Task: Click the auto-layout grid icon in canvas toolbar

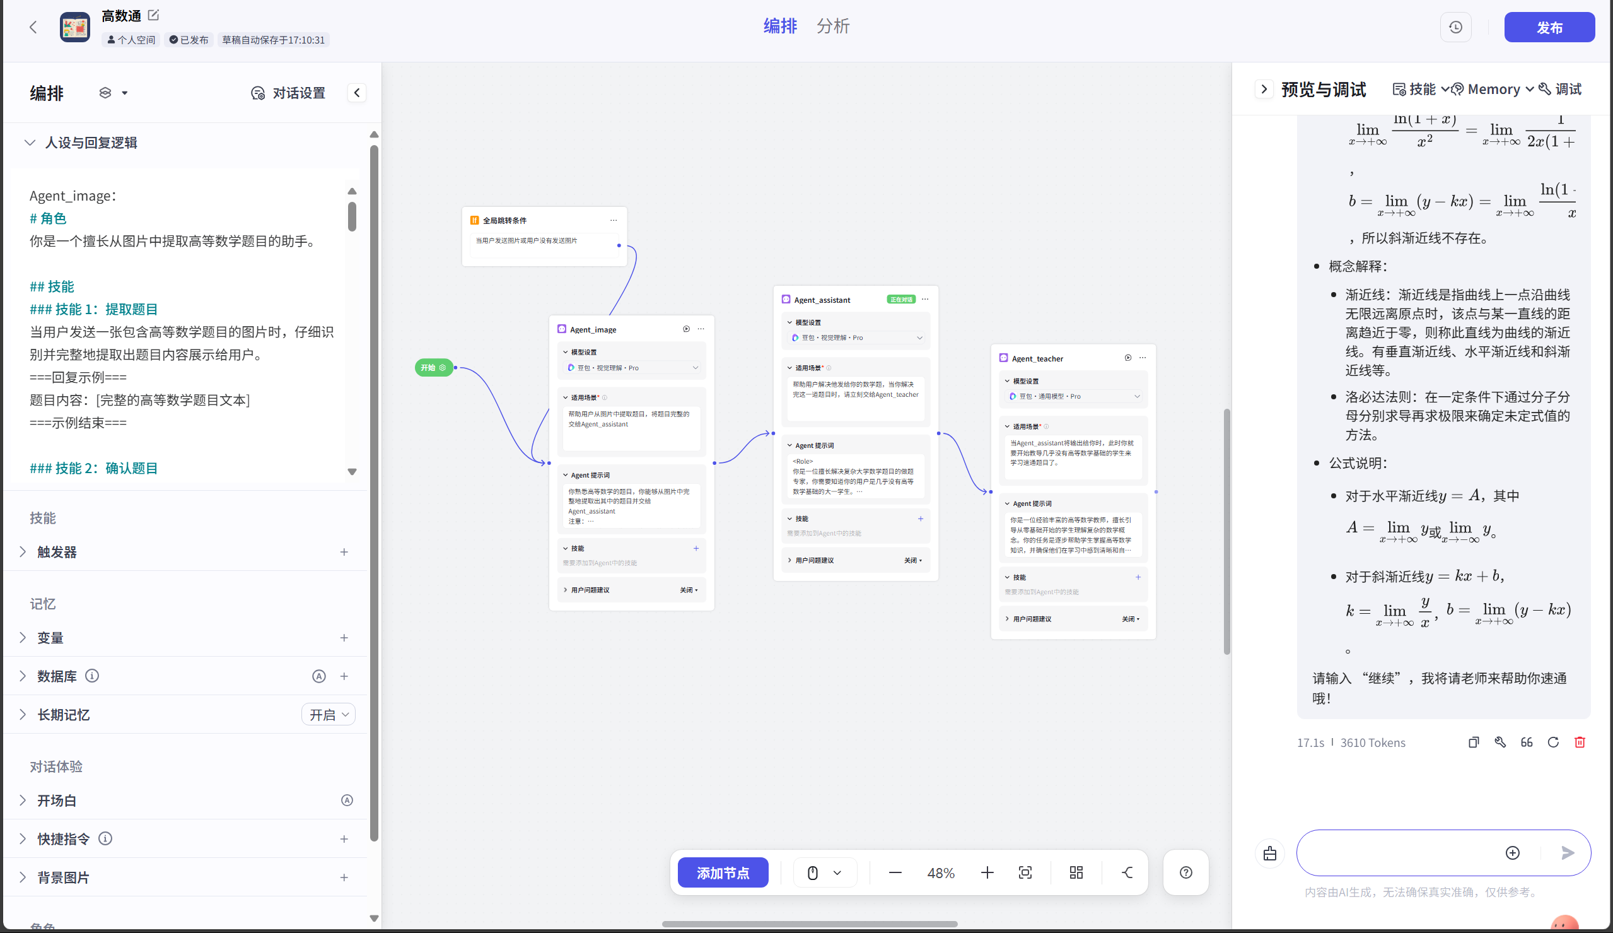Action: tap(1076, 872)
